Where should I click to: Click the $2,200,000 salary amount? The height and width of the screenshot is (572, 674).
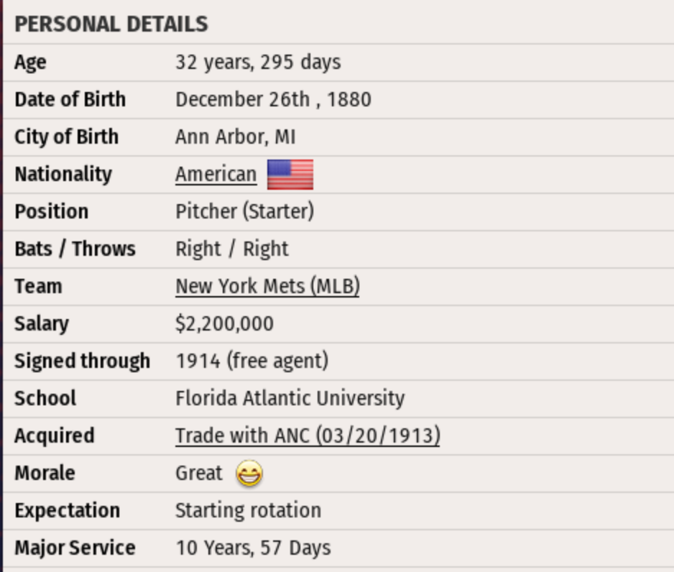[224, 323]
